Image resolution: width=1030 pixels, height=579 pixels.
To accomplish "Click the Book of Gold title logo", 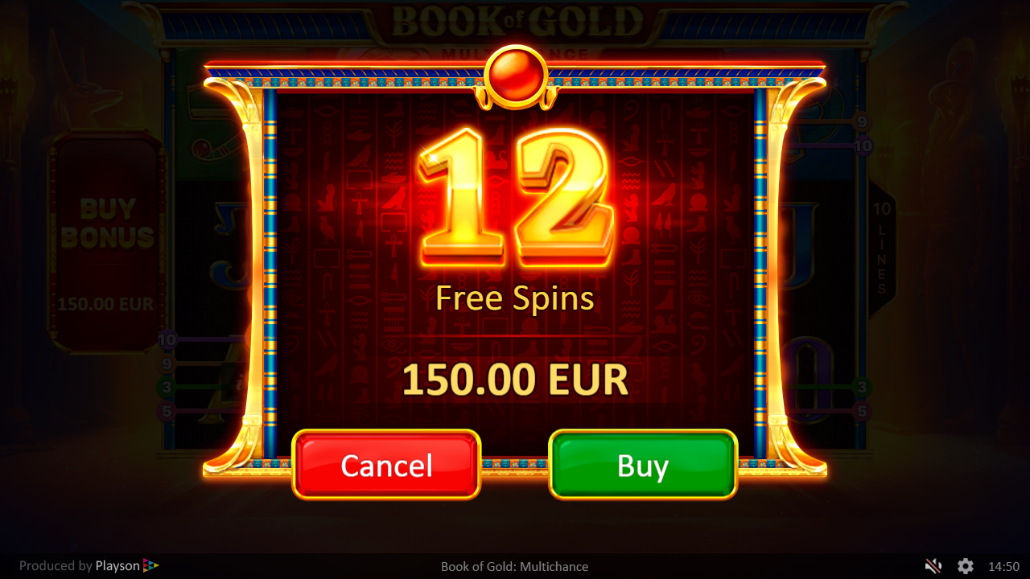I will point(517,24).
